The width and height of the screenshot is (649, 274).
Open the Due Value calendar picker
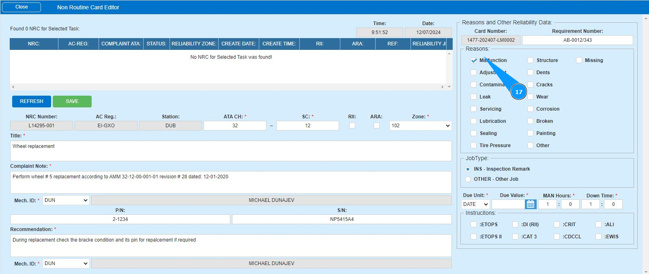pyautogui.click(x=530, y=204)
